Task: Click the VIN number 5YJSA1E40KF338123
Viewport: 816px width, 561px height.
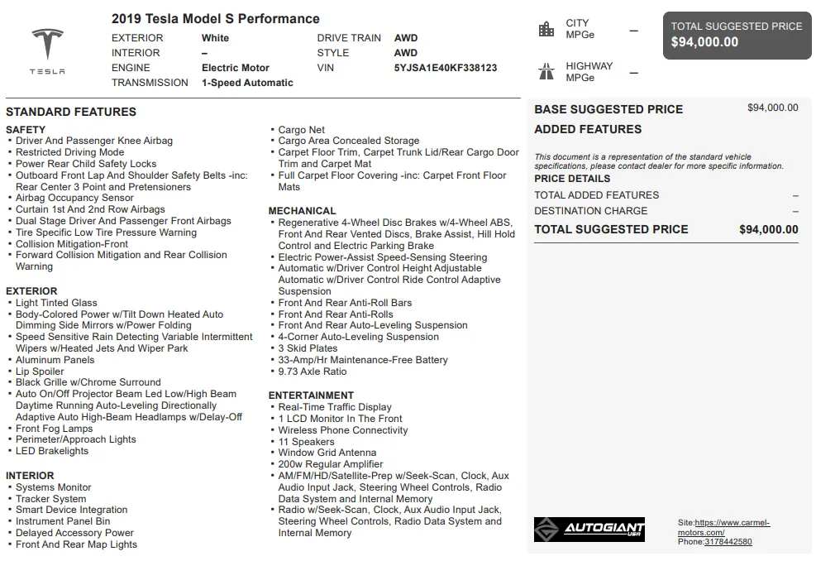Action: click(446, 68)
